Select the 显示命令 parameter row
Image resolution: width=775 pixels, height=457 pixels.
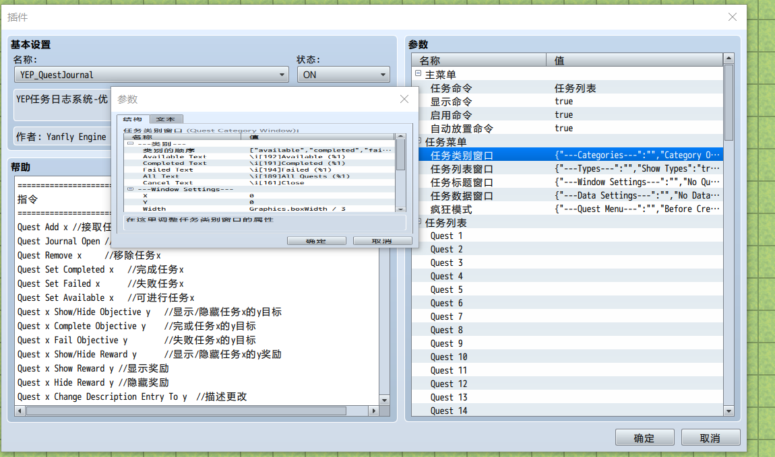[567, 101]
